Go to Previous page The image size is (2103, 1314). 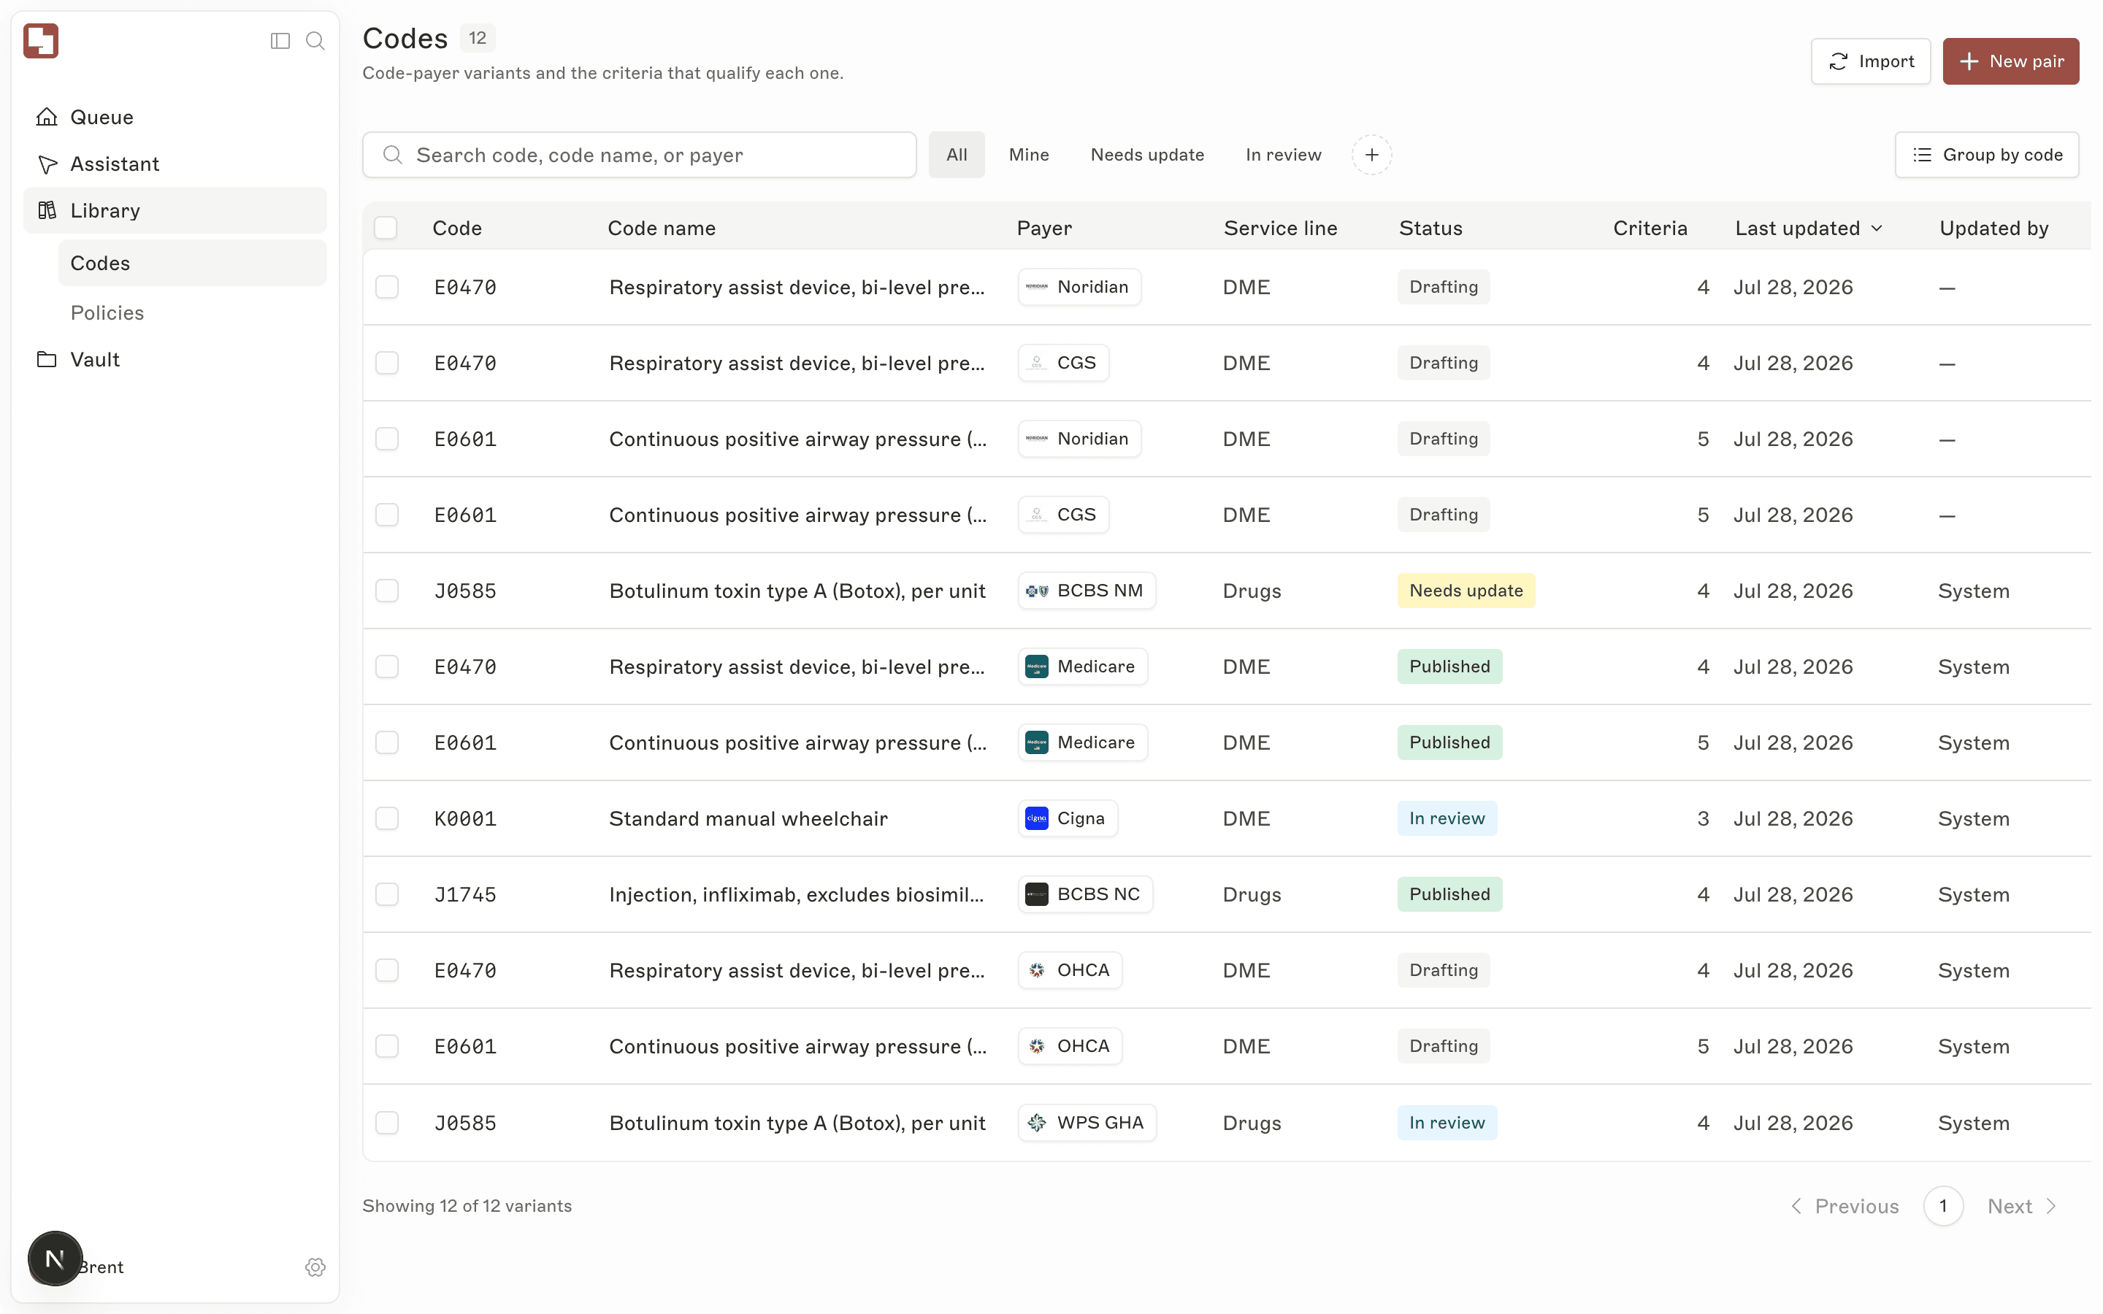[1845, 1206]
